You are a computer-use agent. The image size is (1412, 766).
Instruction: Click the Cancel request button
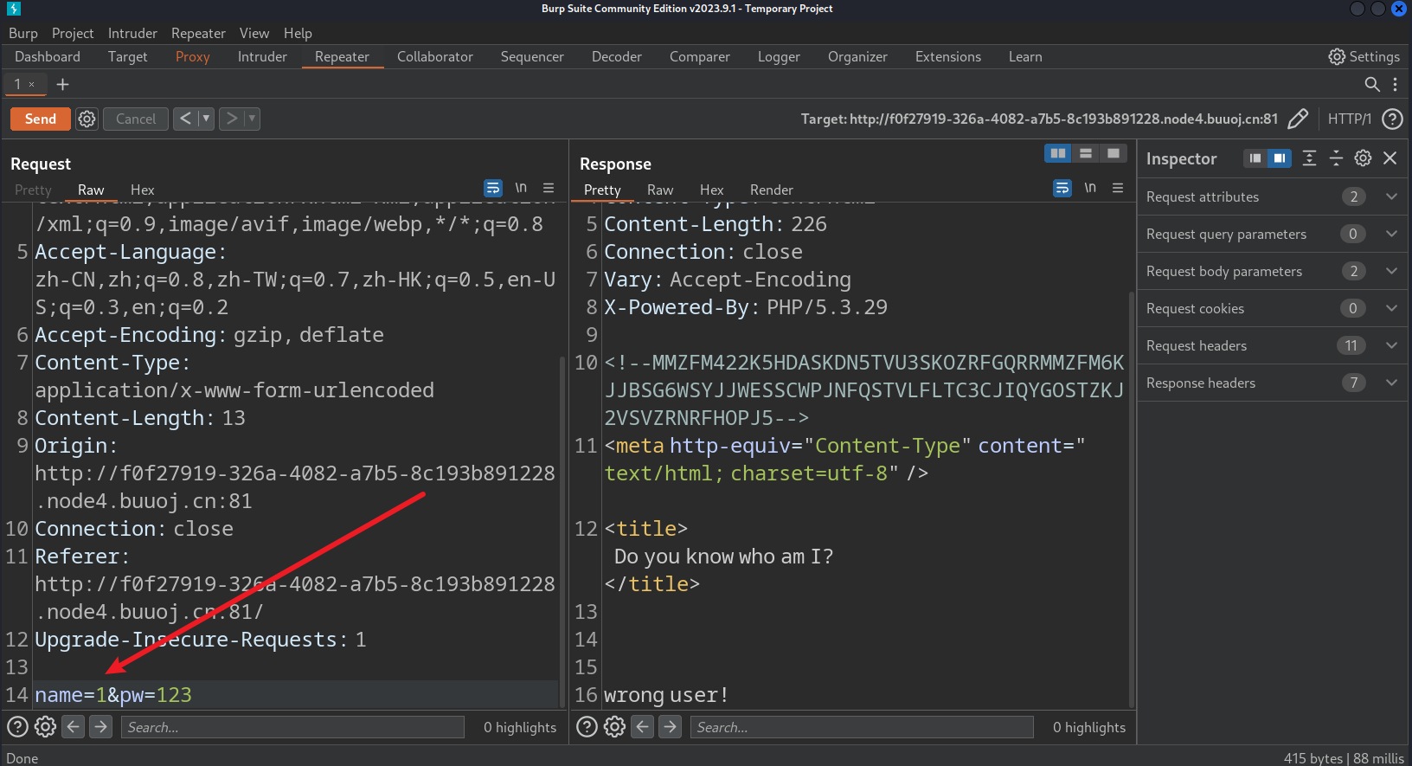tap(136, 119)
